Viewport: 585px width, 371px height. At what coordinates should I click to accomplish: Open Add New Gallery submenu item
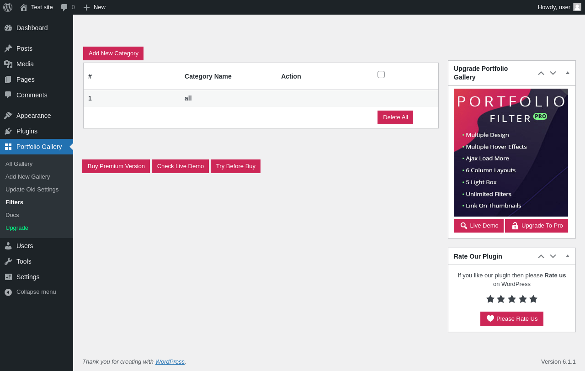pos(37,176)
